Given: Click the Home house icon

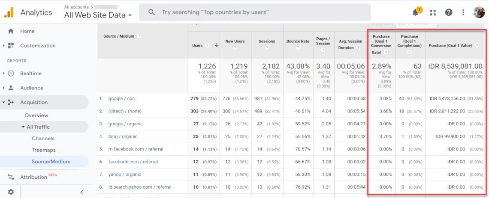Looking at the screenshot, I should point(11,31).
